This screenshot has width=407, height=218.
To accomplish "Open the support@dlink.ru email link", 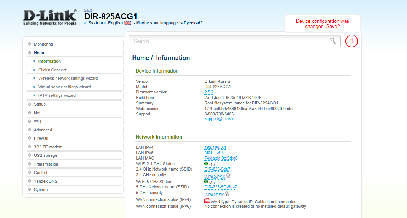I will [x=220, y=118].
